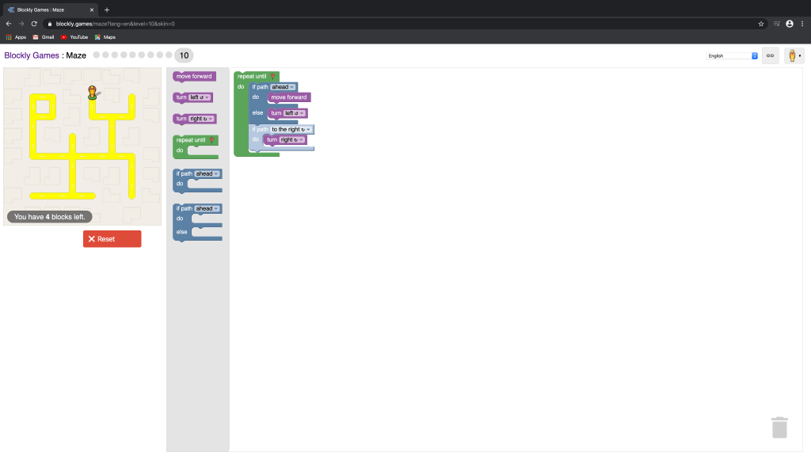
Task: Expand the 'to the right' path dropdown
Action: tap(291, 129)
